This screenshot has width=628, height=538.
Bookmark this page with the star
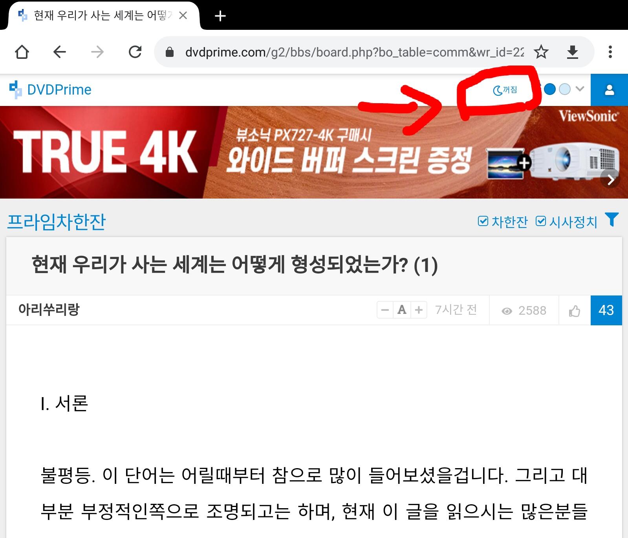pyautogui.click(x=542, y=52)
